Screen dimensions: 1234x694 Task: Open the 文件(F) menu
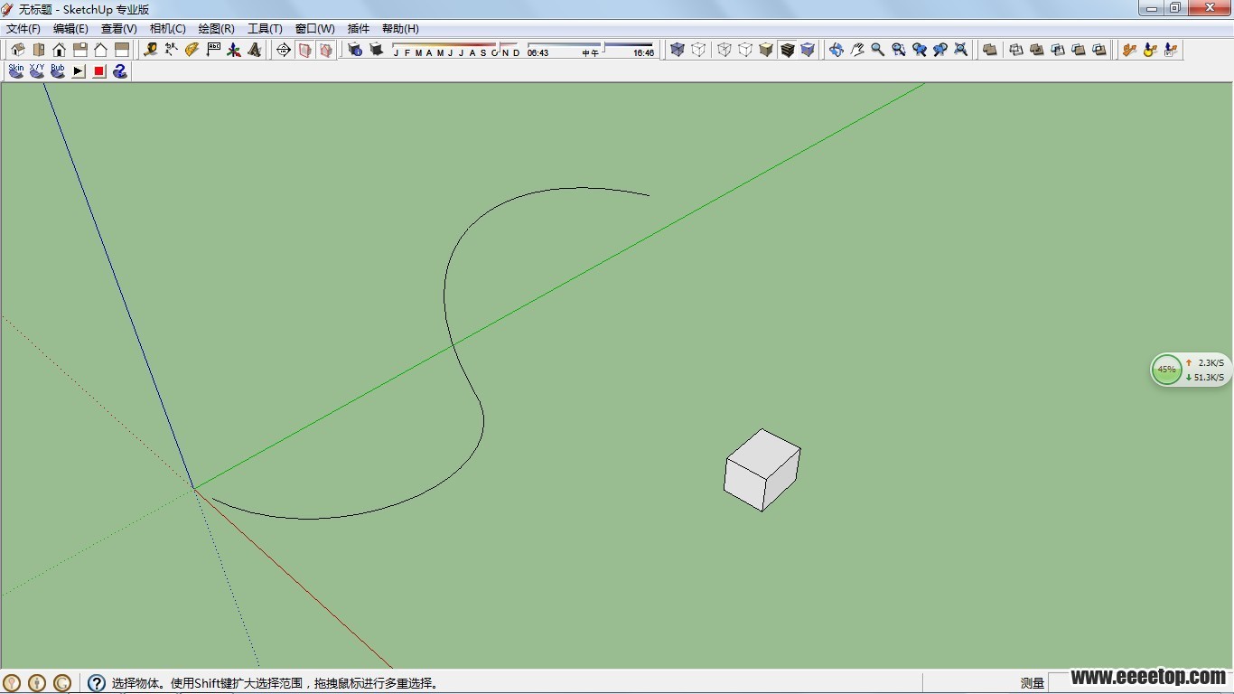[23, 29]
